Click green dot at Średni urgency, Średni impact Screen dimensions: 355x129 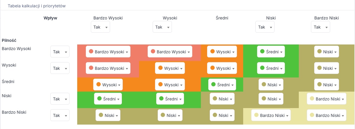[x=213, y=84]
